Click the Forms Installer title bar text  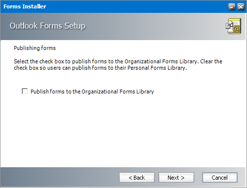click(x=25, y=6)
